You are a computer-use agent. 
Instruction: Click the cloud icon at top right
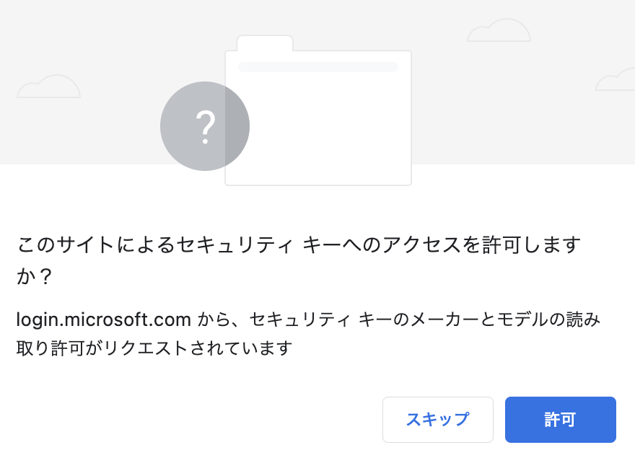pos(499,30)
